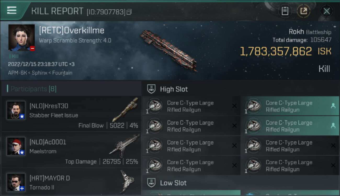Open Overkillme's character portrait
The image size is (340, 196).
point(21,38)
